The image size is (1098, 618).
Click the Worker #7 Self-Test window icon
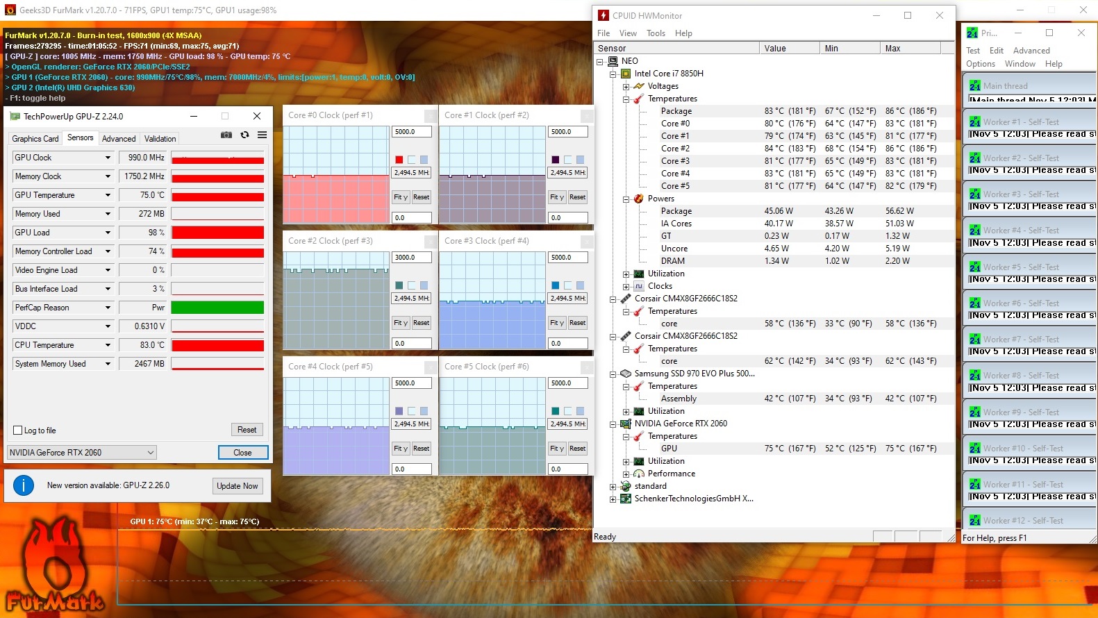tap(975, 339)
